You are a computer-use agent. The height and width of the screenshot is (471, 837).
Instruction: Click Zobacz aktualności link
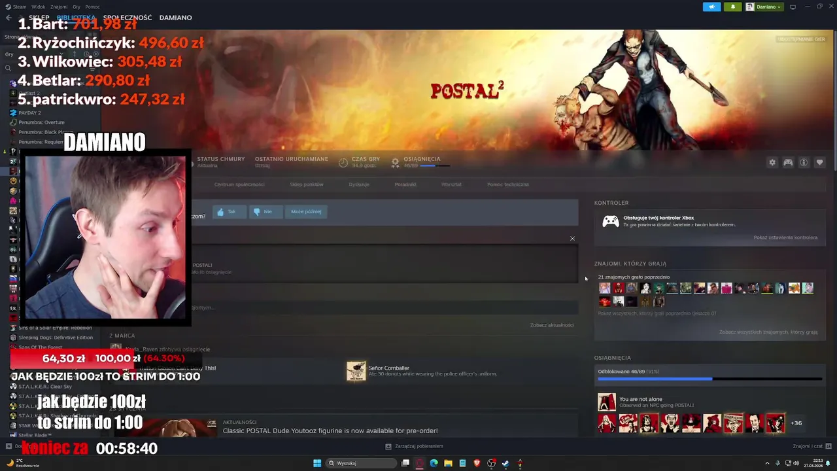tap(552, 325)
